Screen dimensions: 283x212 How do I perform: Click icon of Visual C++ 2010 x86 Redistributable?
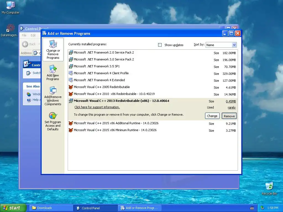[x=71, y=94]
